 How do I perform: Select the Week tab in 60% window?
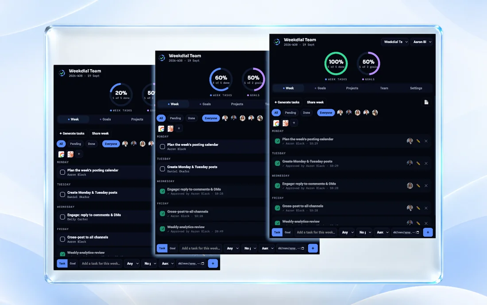coord(173,104)
